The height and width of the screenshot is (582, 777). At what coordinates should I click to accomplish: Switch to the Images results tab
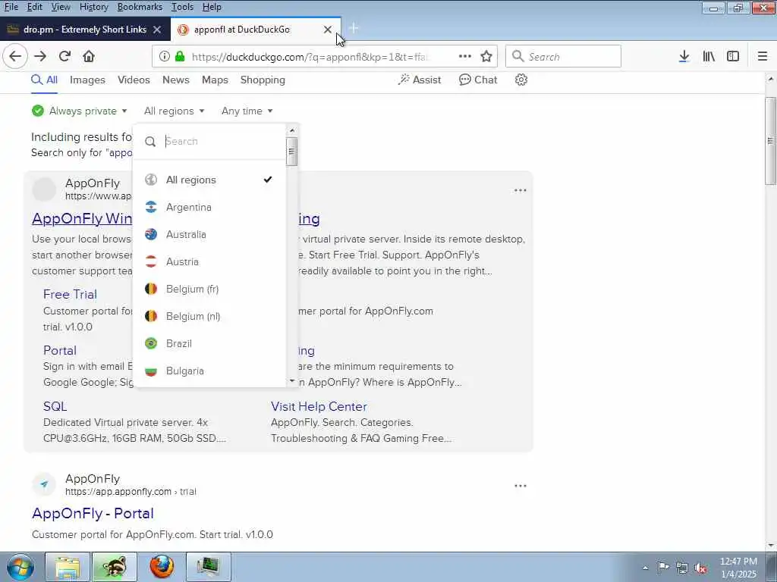87,80
